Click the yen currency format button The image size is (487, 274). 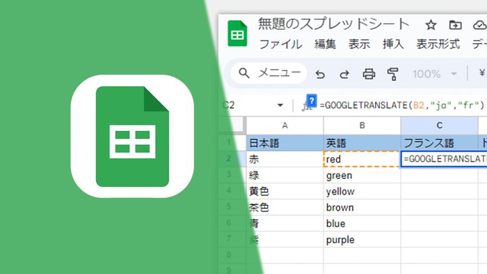pos(482,73)
